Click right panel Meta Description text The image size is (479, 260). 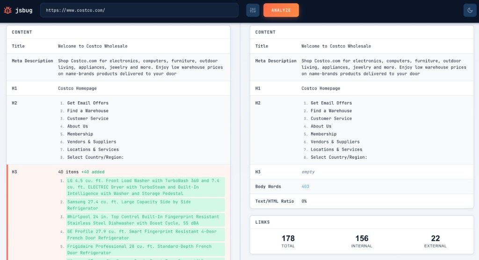click(x=384, y=67)
